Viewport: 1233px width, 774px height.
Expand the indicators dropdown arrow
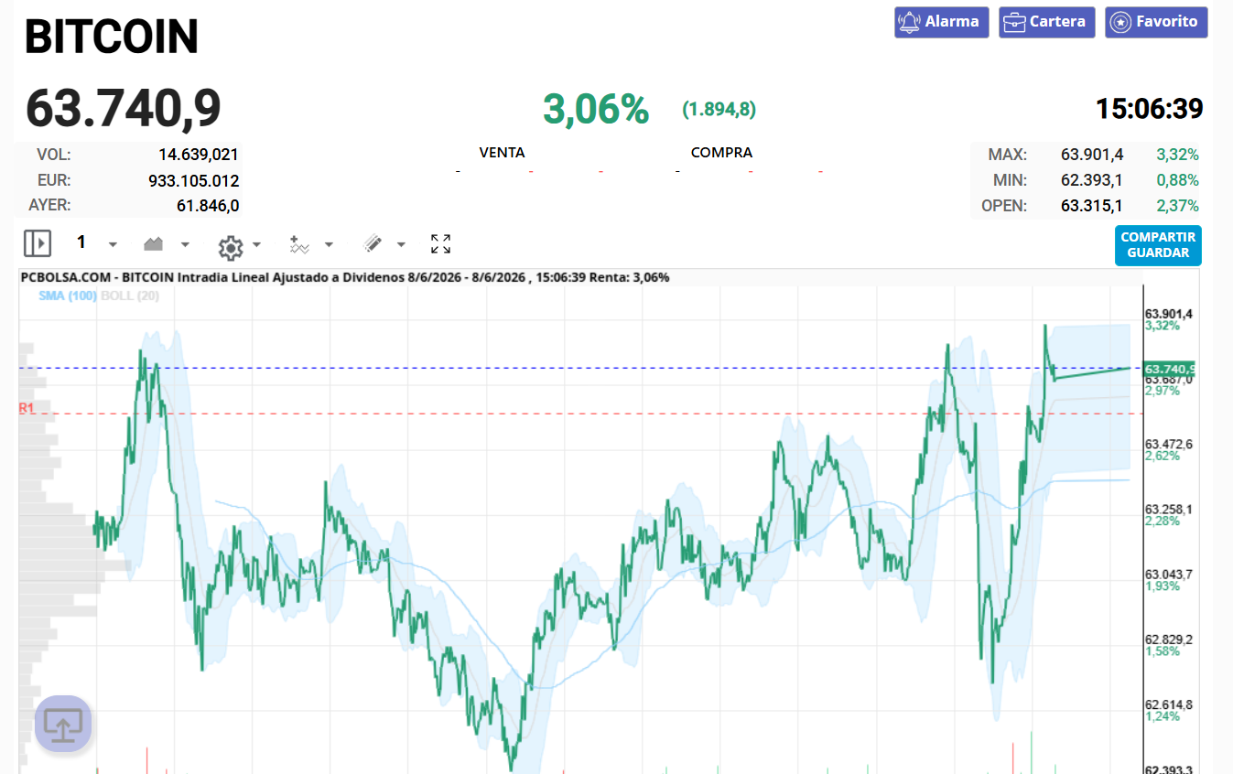pyautogui.click(x=329, y=245)
